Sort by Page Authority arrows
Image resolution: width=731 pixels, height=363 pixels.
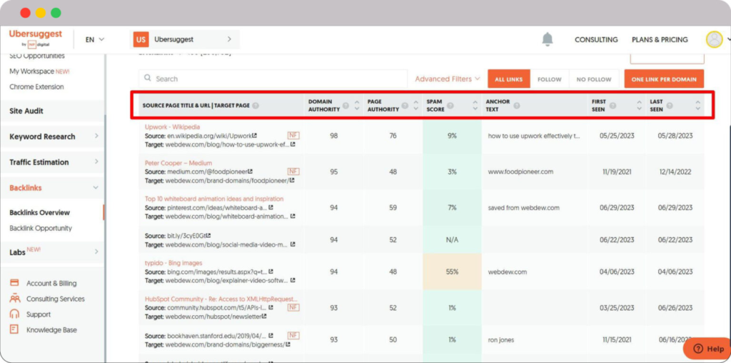[416, 106]
